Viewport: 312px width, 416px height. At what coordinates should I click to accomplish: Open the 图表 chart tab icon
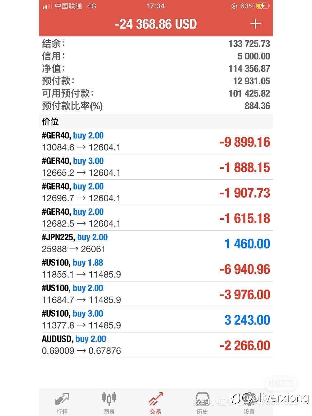tap(109, 398)
